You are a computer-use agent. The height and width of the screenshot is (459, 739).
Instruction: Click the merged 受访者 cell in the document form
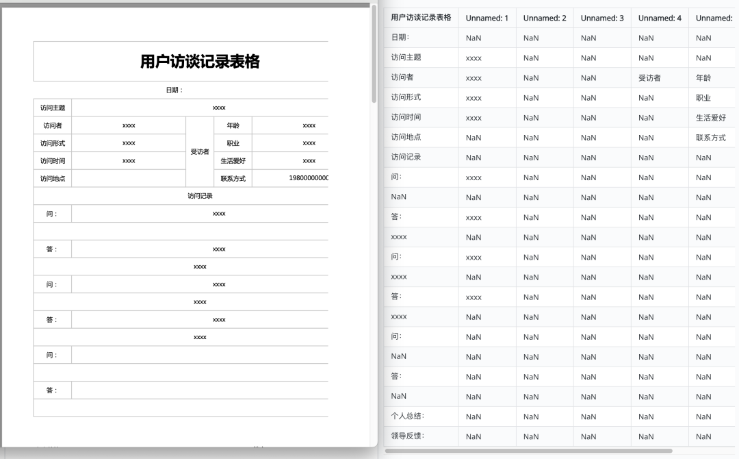tap(200, 152)
